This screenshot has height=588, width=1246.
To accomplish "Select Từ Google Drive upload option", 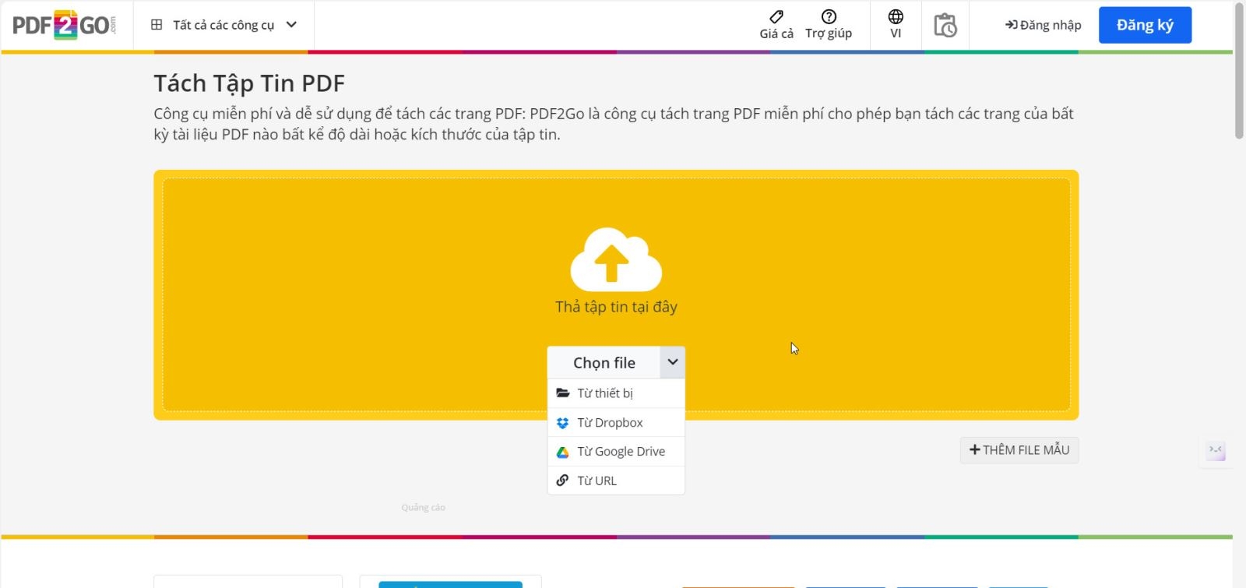I will click(616, 452).
